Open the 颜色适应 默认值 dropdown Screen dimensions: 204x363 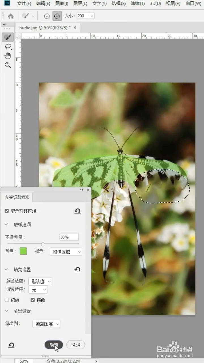[x=40, y=281]
